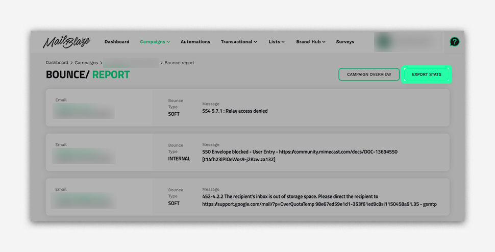Expand the Lists dropdown
This screenshot has height=252, width=495.
click(277, 42)
